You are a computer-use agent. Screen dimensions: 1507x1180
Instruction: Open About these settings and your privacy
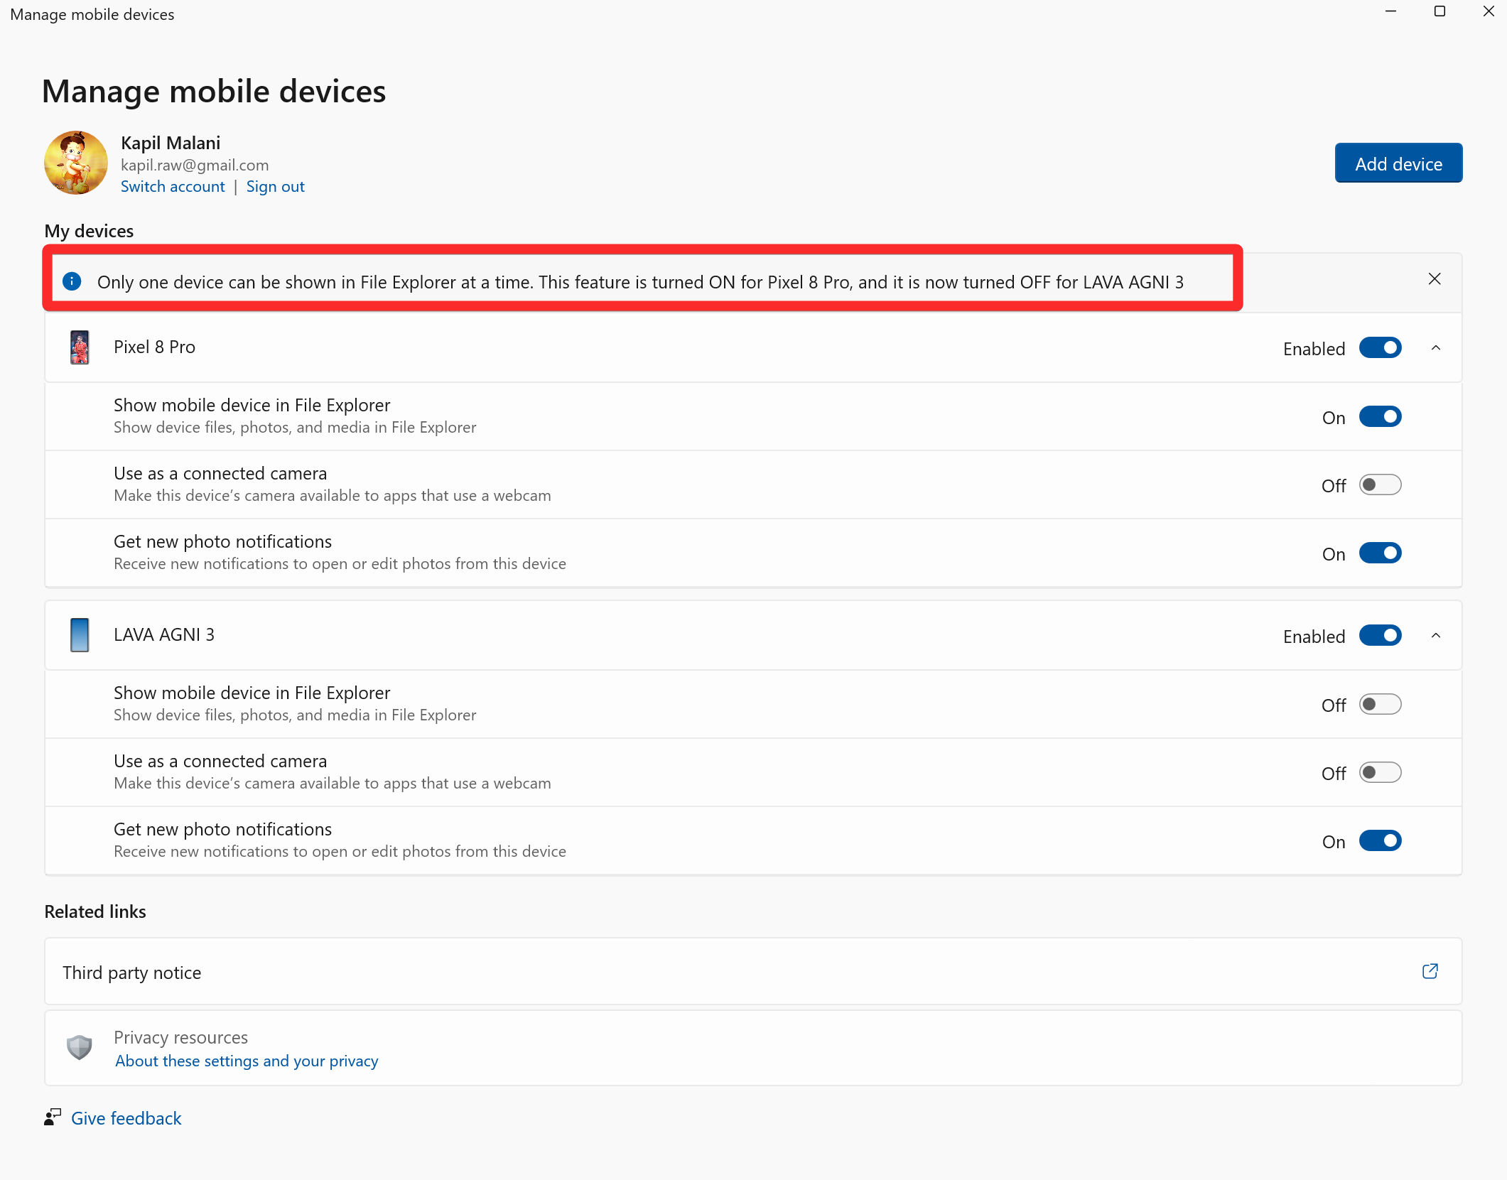coord(247,1061)
